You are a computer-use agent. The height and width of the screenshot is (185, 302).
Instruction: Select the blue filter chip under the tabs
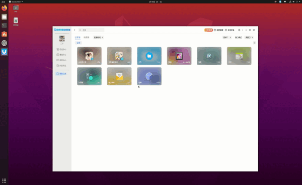point(79,43)
